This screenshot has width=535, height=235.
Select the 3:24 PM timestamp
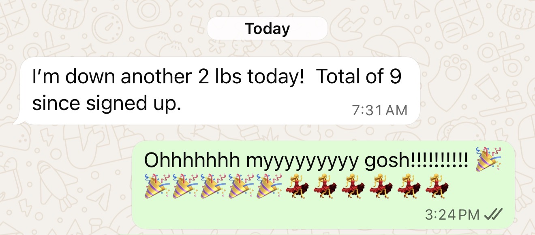point(452,215)
